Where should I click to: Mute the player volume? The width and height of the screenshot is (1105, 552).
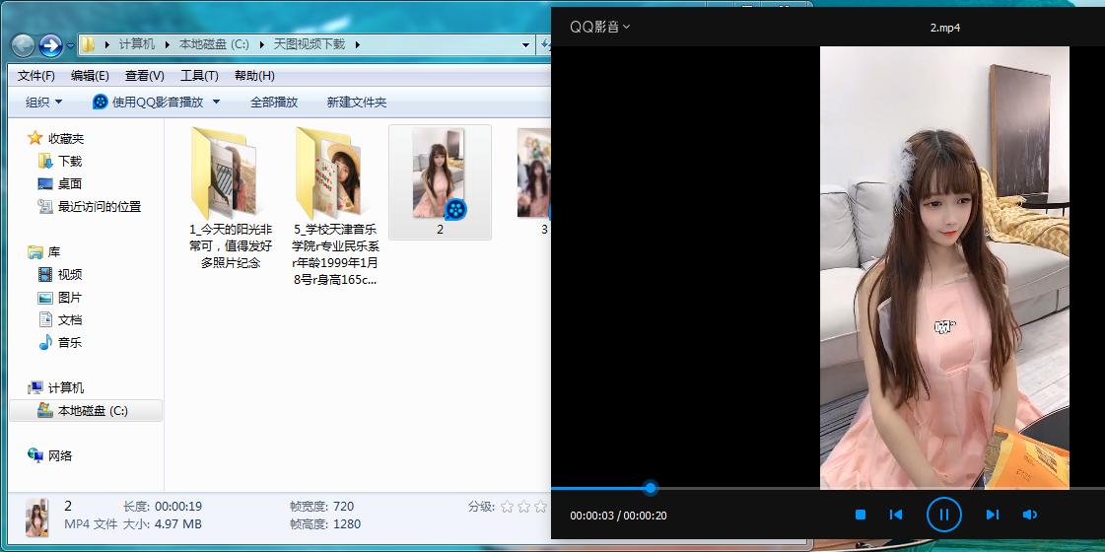[x=1030, y=515]
